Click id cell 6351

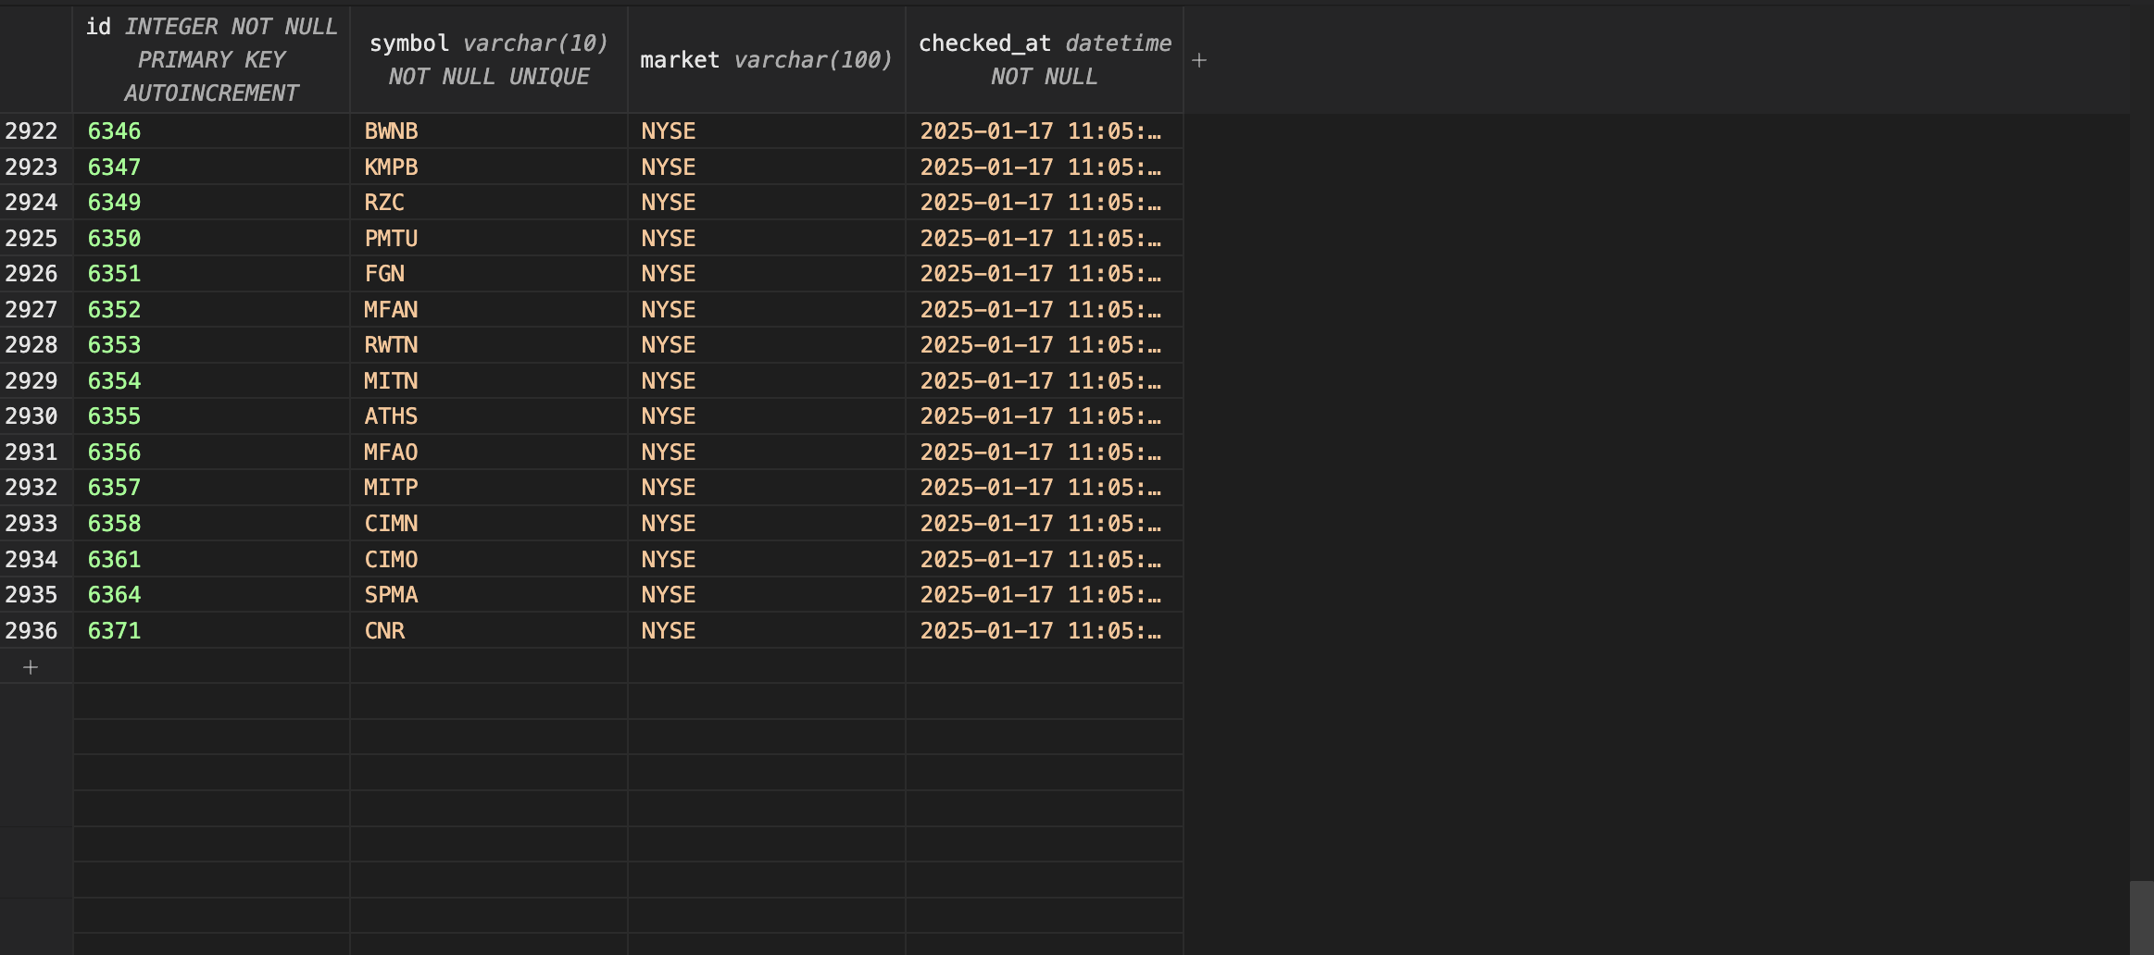click(x=211, y=274)
